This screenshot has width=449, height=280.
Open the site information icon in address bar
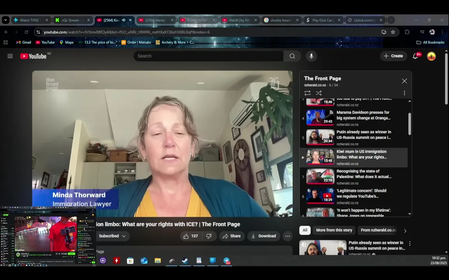(x=38, y=32)
